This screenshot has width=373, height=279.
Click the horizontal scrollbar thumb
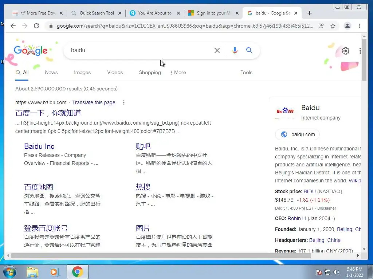point(161,255)
